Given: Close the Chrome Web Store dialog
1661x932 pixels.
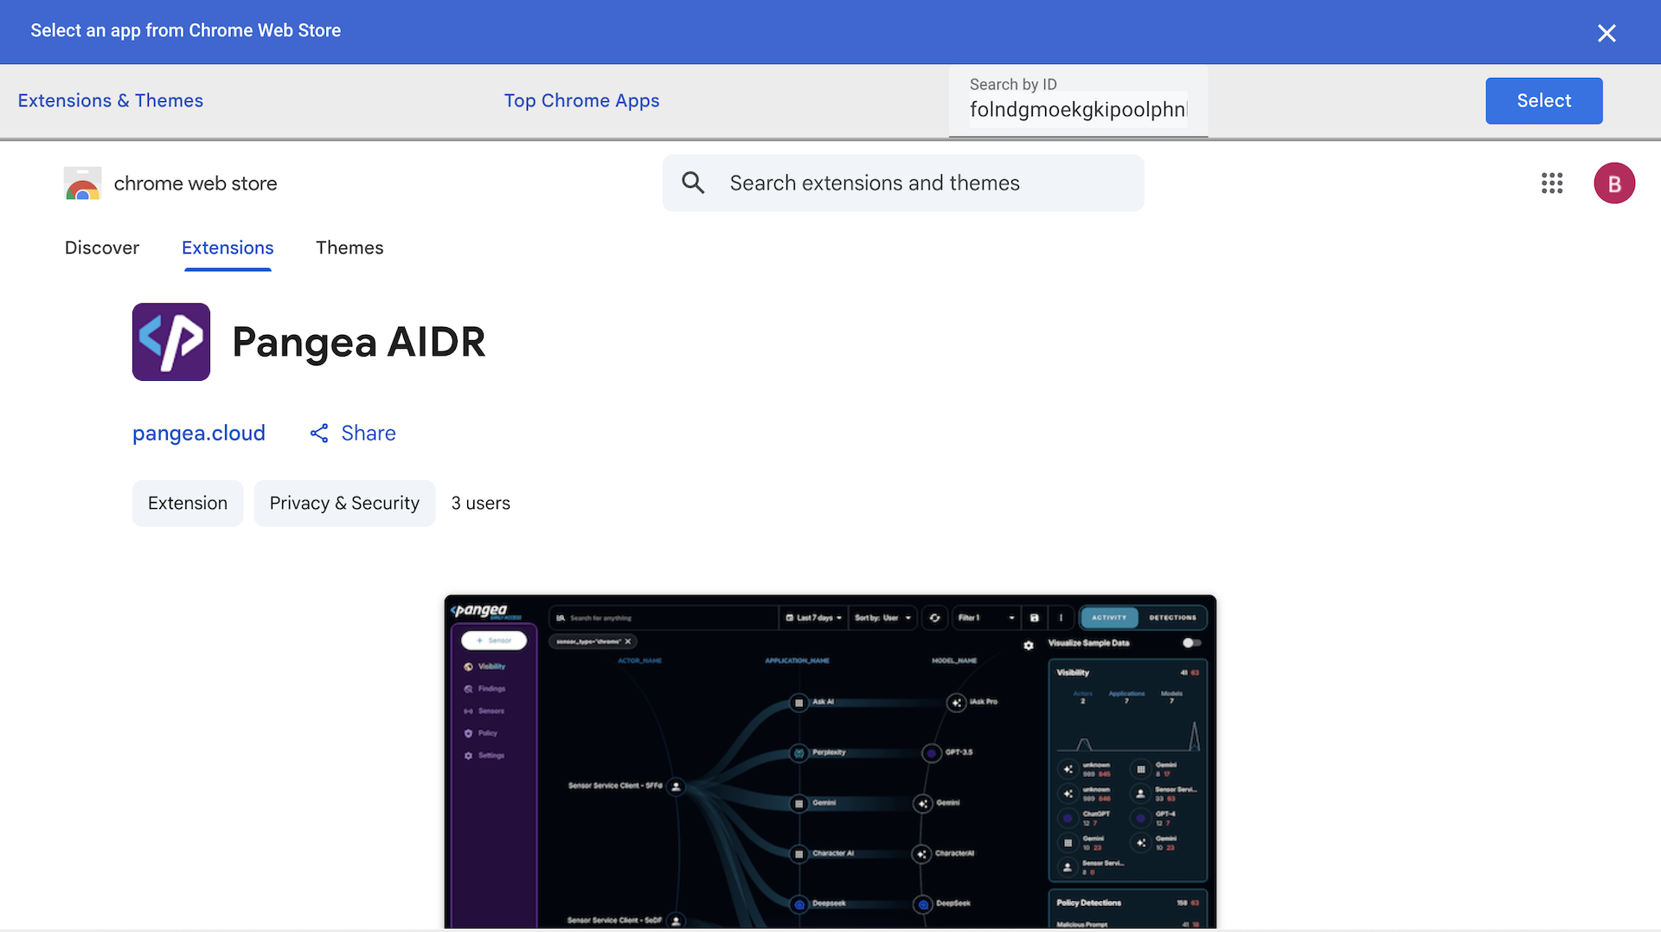Looking at the screenshot, I should click(x=1606, y=33).
